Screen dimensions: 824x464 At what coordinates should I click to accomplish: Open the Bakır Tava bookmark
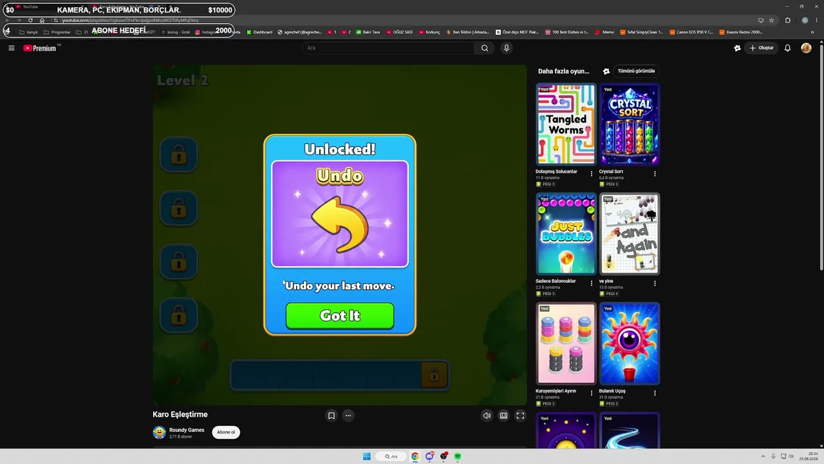pyautogui.click(x=367, y=32)
